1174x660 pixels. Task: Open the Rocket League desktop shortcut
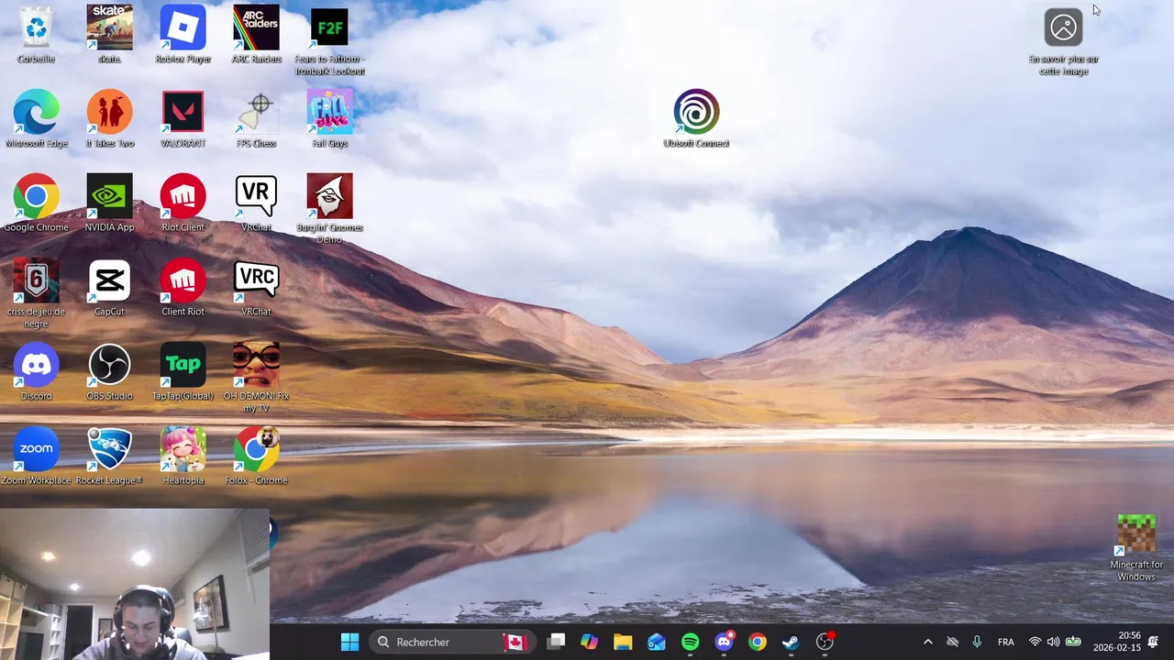109,456
